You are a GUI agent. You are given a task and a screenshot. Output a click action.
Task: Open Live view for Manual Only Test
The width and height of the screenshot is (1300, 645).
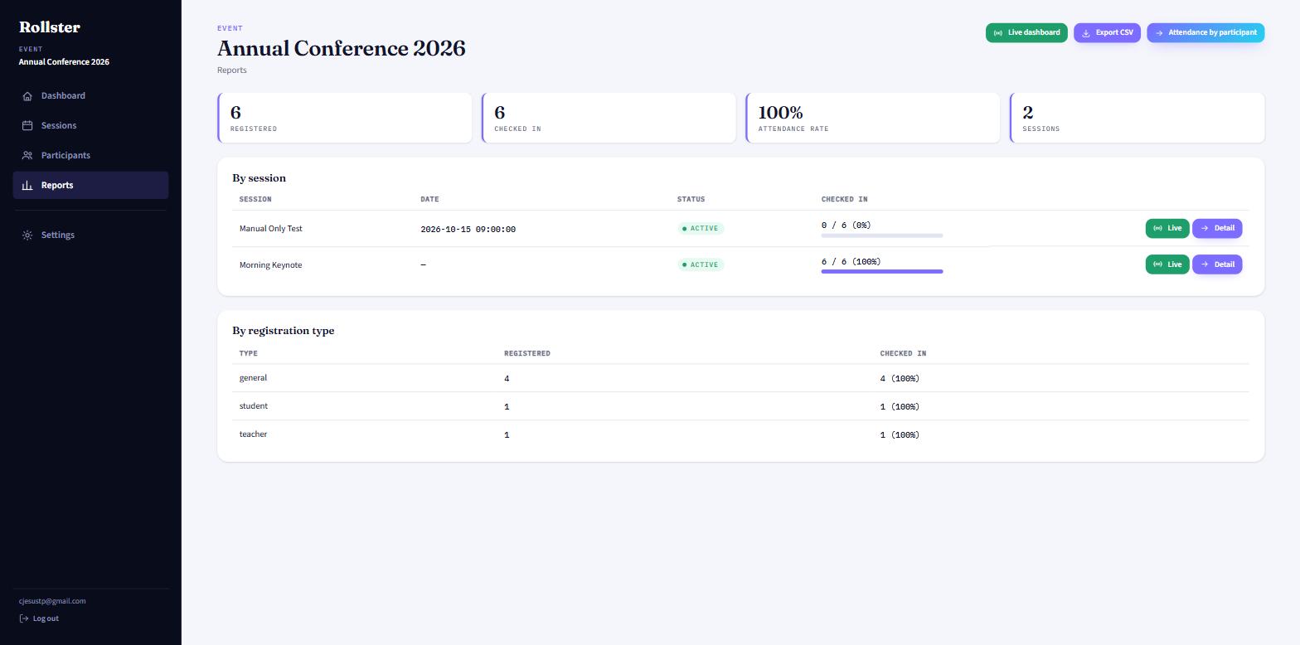[x=1167, y=228]
